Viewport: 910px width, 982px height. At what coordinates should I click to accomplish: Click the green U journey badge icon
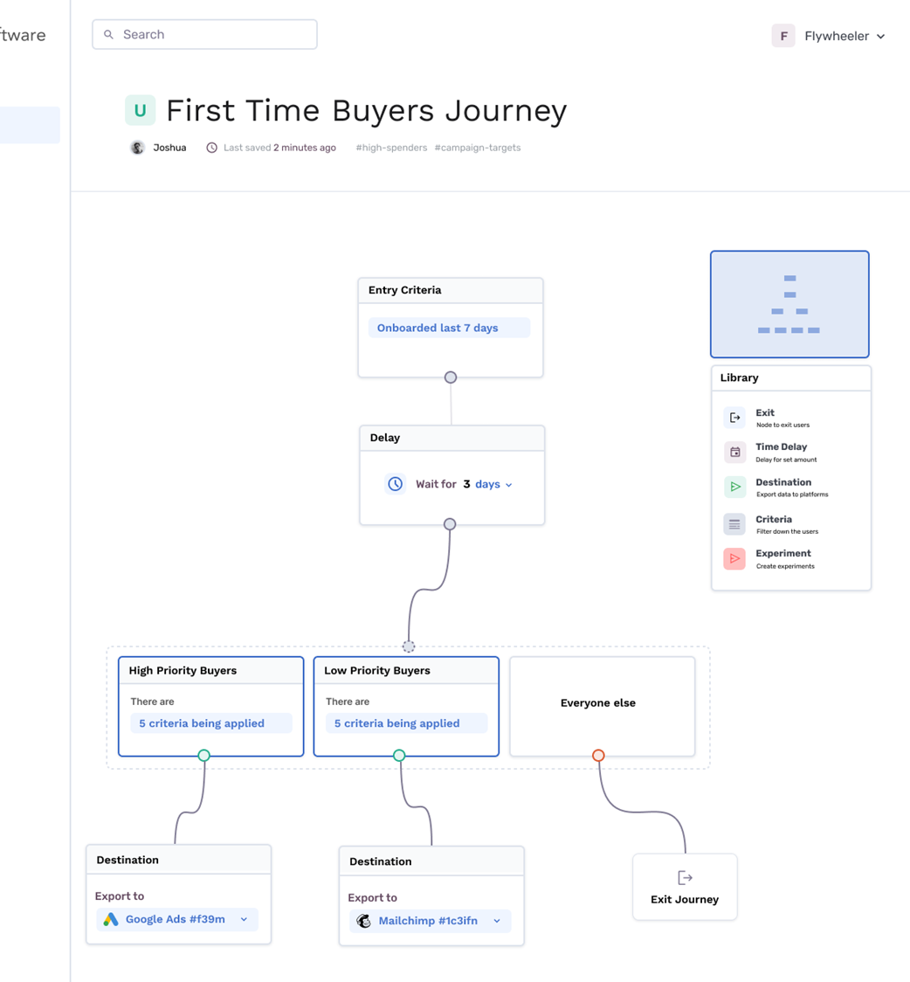(x=141, y=110)
